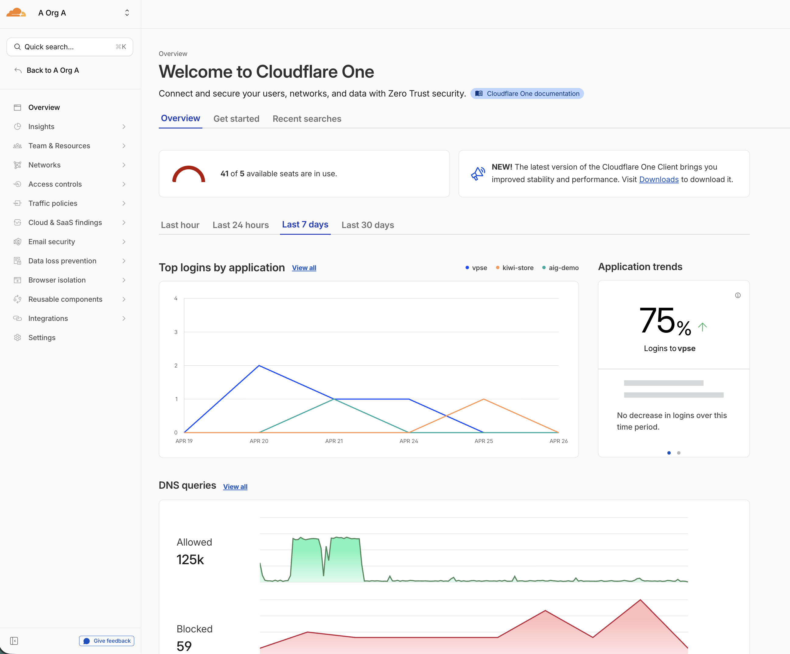The image size is (790, 654).
Task: Click the Data loss prevention icon
Action: (x=17, y=261)
